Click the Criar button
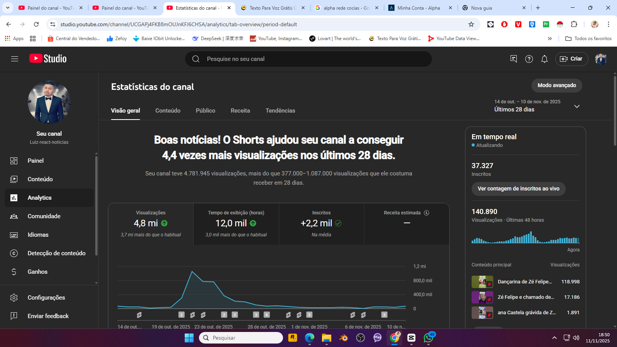The height and width of the screenshot is (347, 617). (571, 59)
